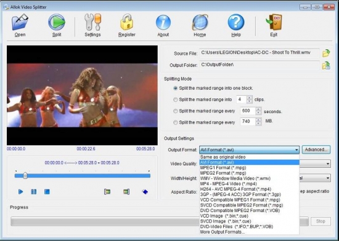Click the 00:00:22.6 current time label
The image size is (339, 241).
click(86, 149)
